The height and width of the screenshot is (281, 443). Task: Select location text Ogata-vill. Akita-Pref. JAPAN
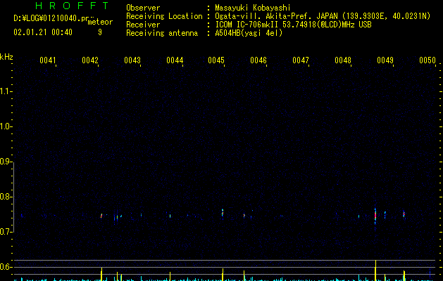[x=276, y=16]
